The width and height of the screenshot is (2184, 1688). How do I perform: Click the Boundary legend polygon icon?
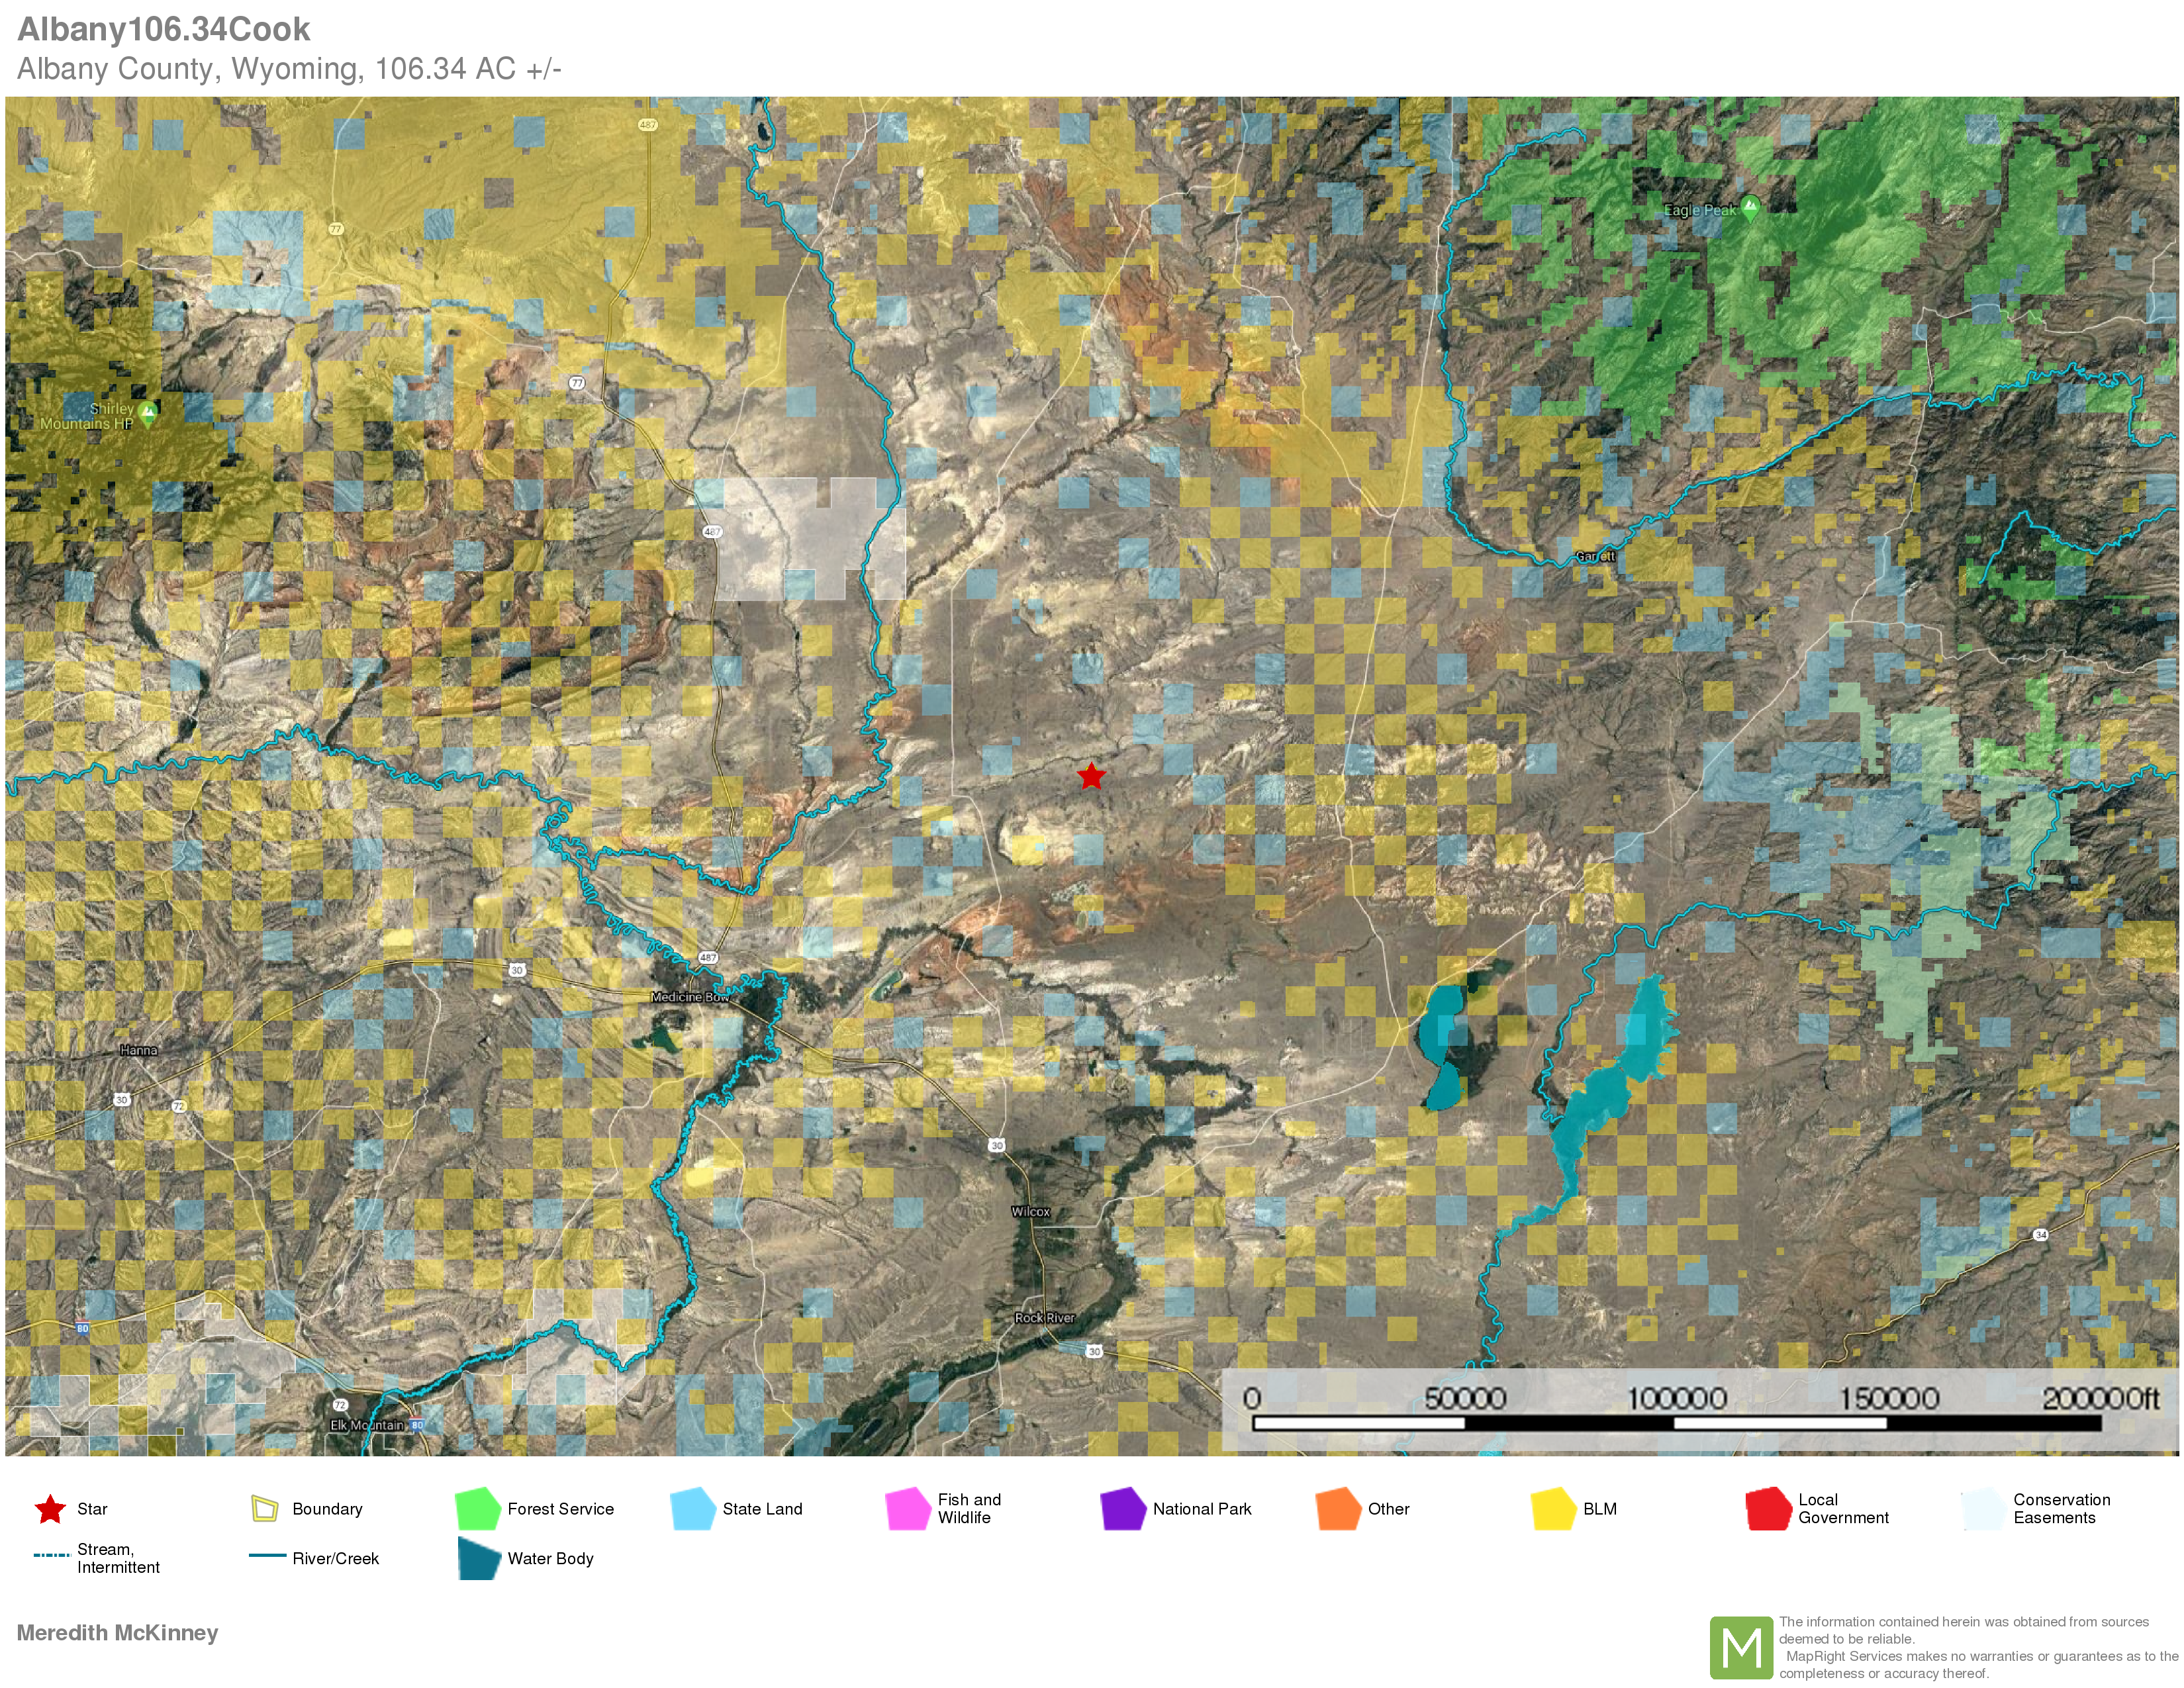coord(264,1509)
